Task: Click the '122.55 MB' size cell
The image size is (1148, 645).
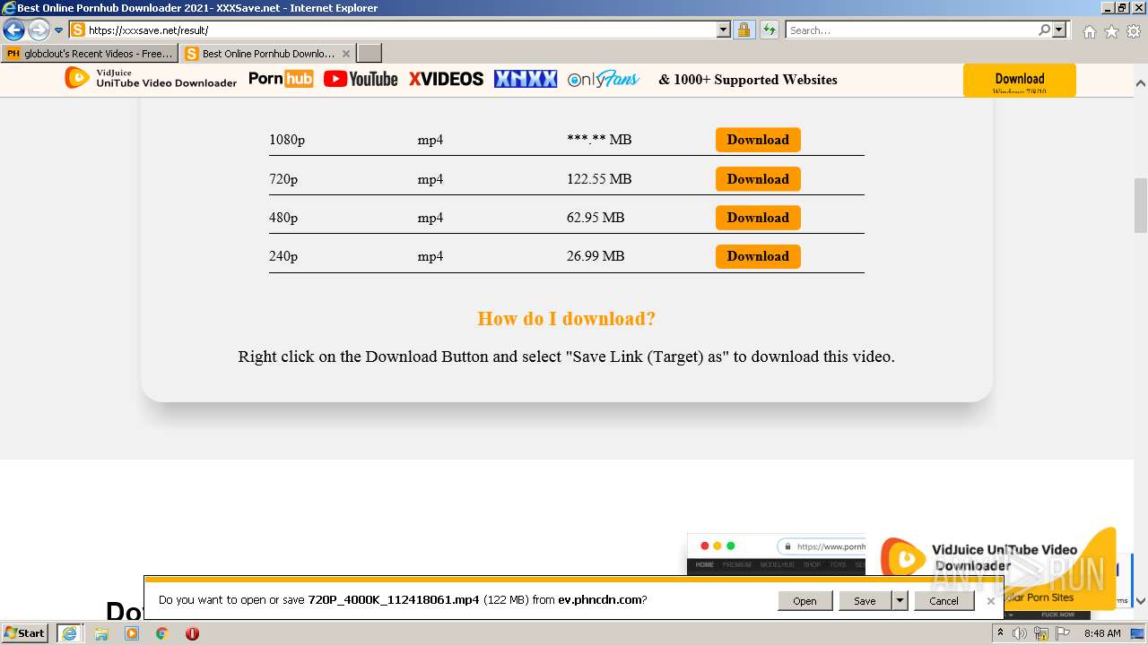Action: tap(599, 179)
